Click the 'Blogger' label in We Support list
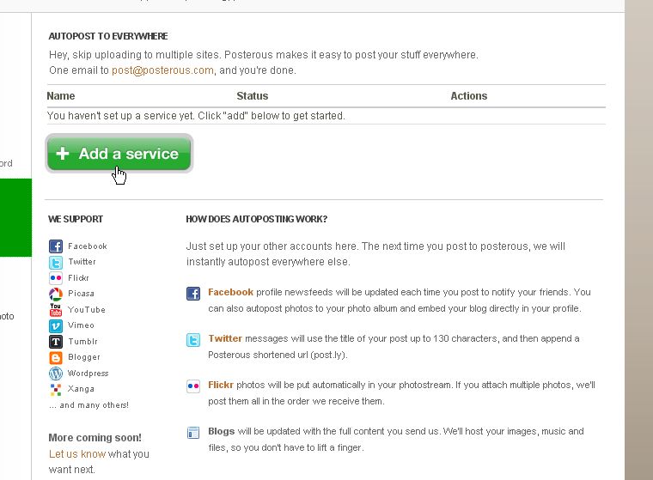The image size is (653, 480). [84, 357]
